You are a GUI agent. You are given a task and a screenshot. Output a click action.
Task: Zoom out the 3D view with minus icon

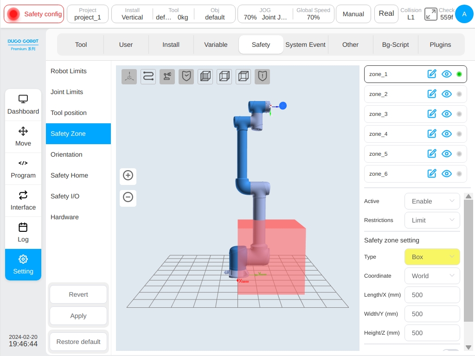coord(128,197)
